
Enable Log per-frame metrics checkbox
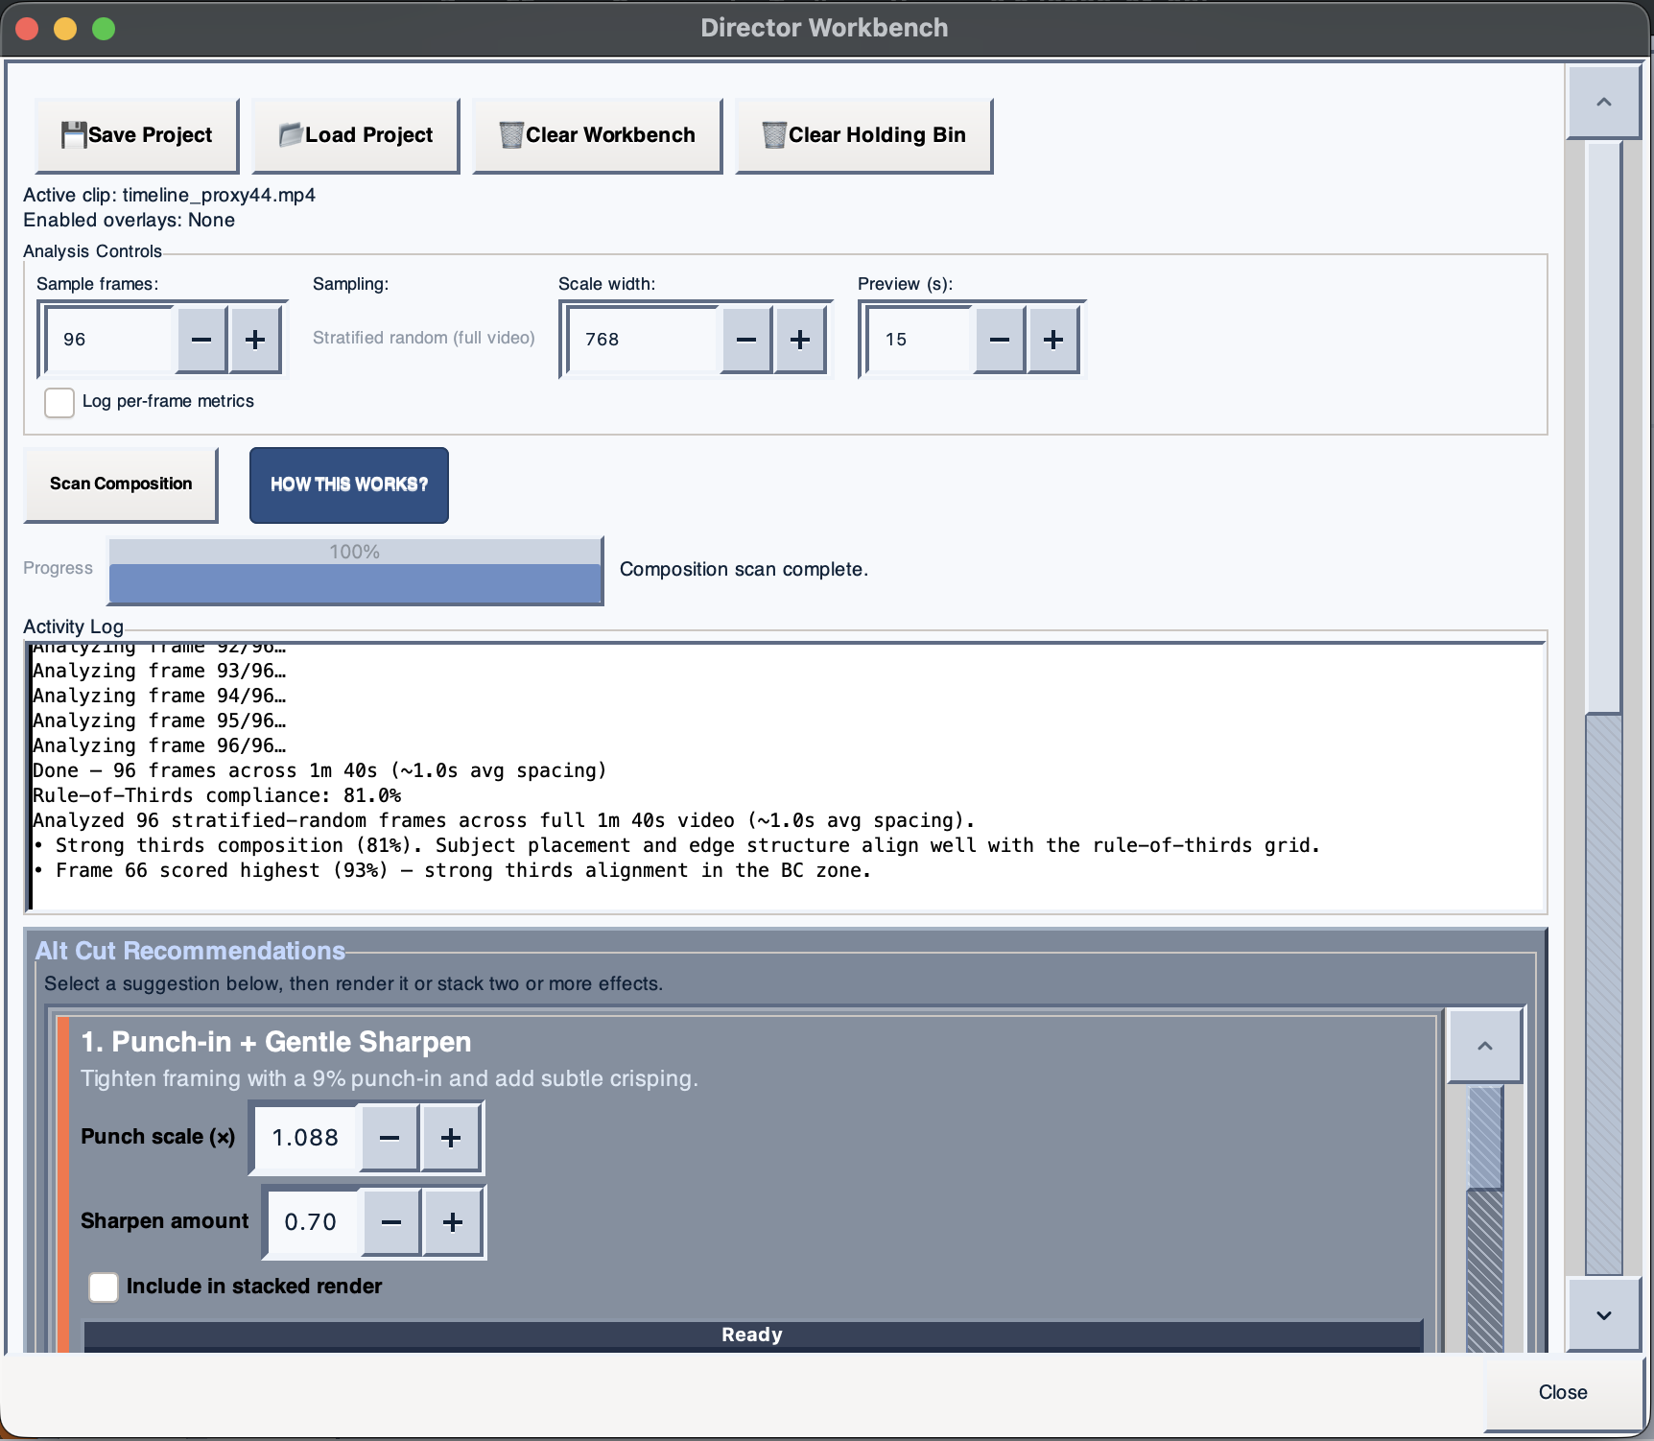pos(59,402)
